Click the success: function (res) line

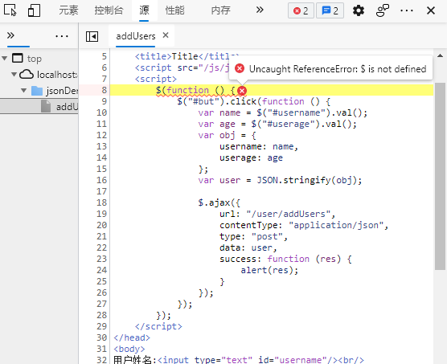[285, 259]
